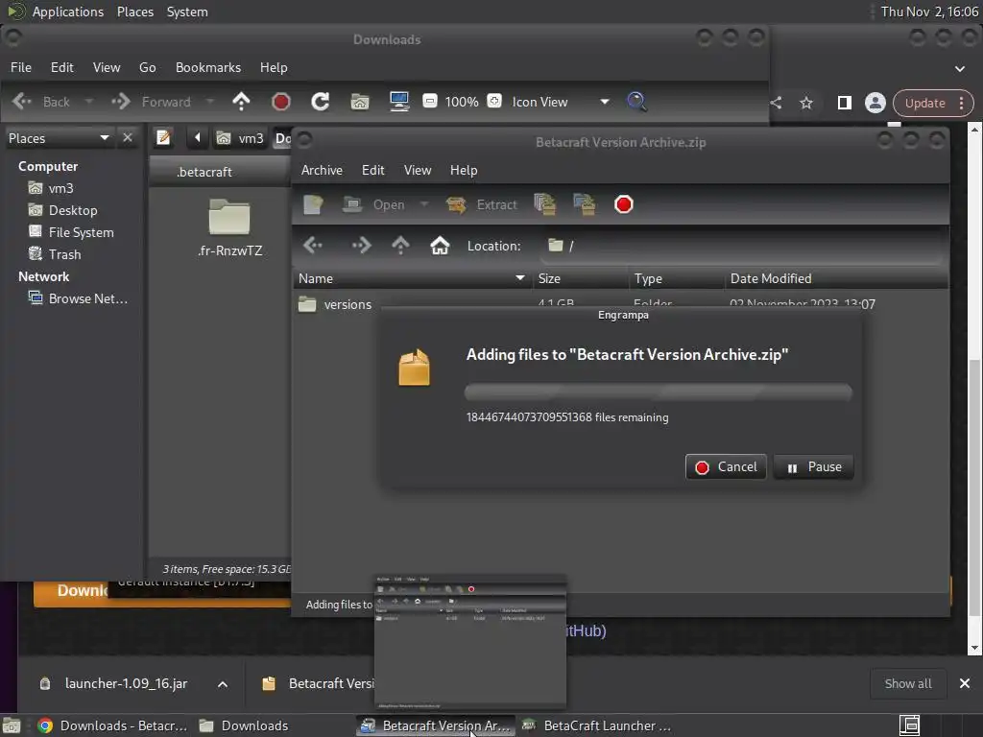Click the computer icon in file manager toolbar
The width and height of the screenshot is (983, 737).
click(x=399, y=102)
